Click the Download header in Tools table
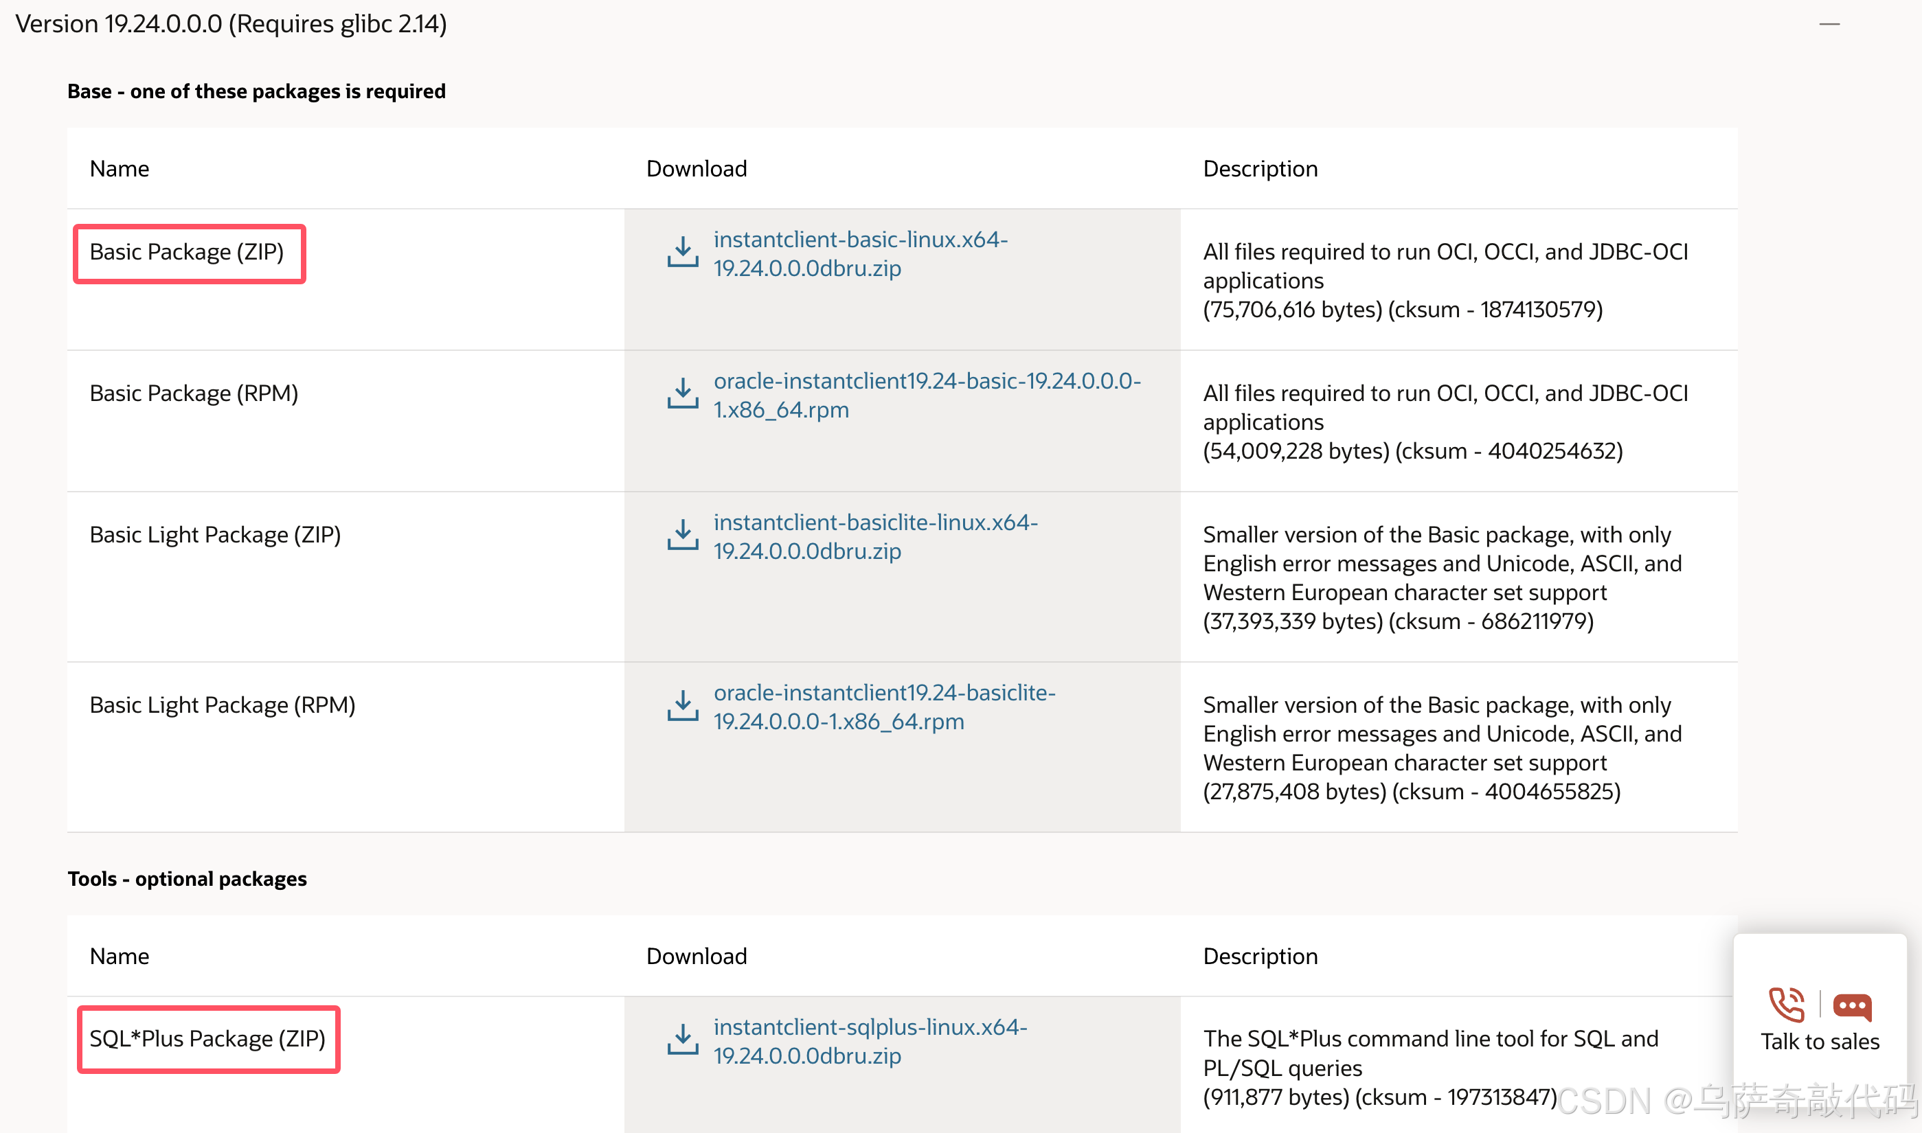1922x1133 pixels. pyautogui.click(x=697, y=956)
